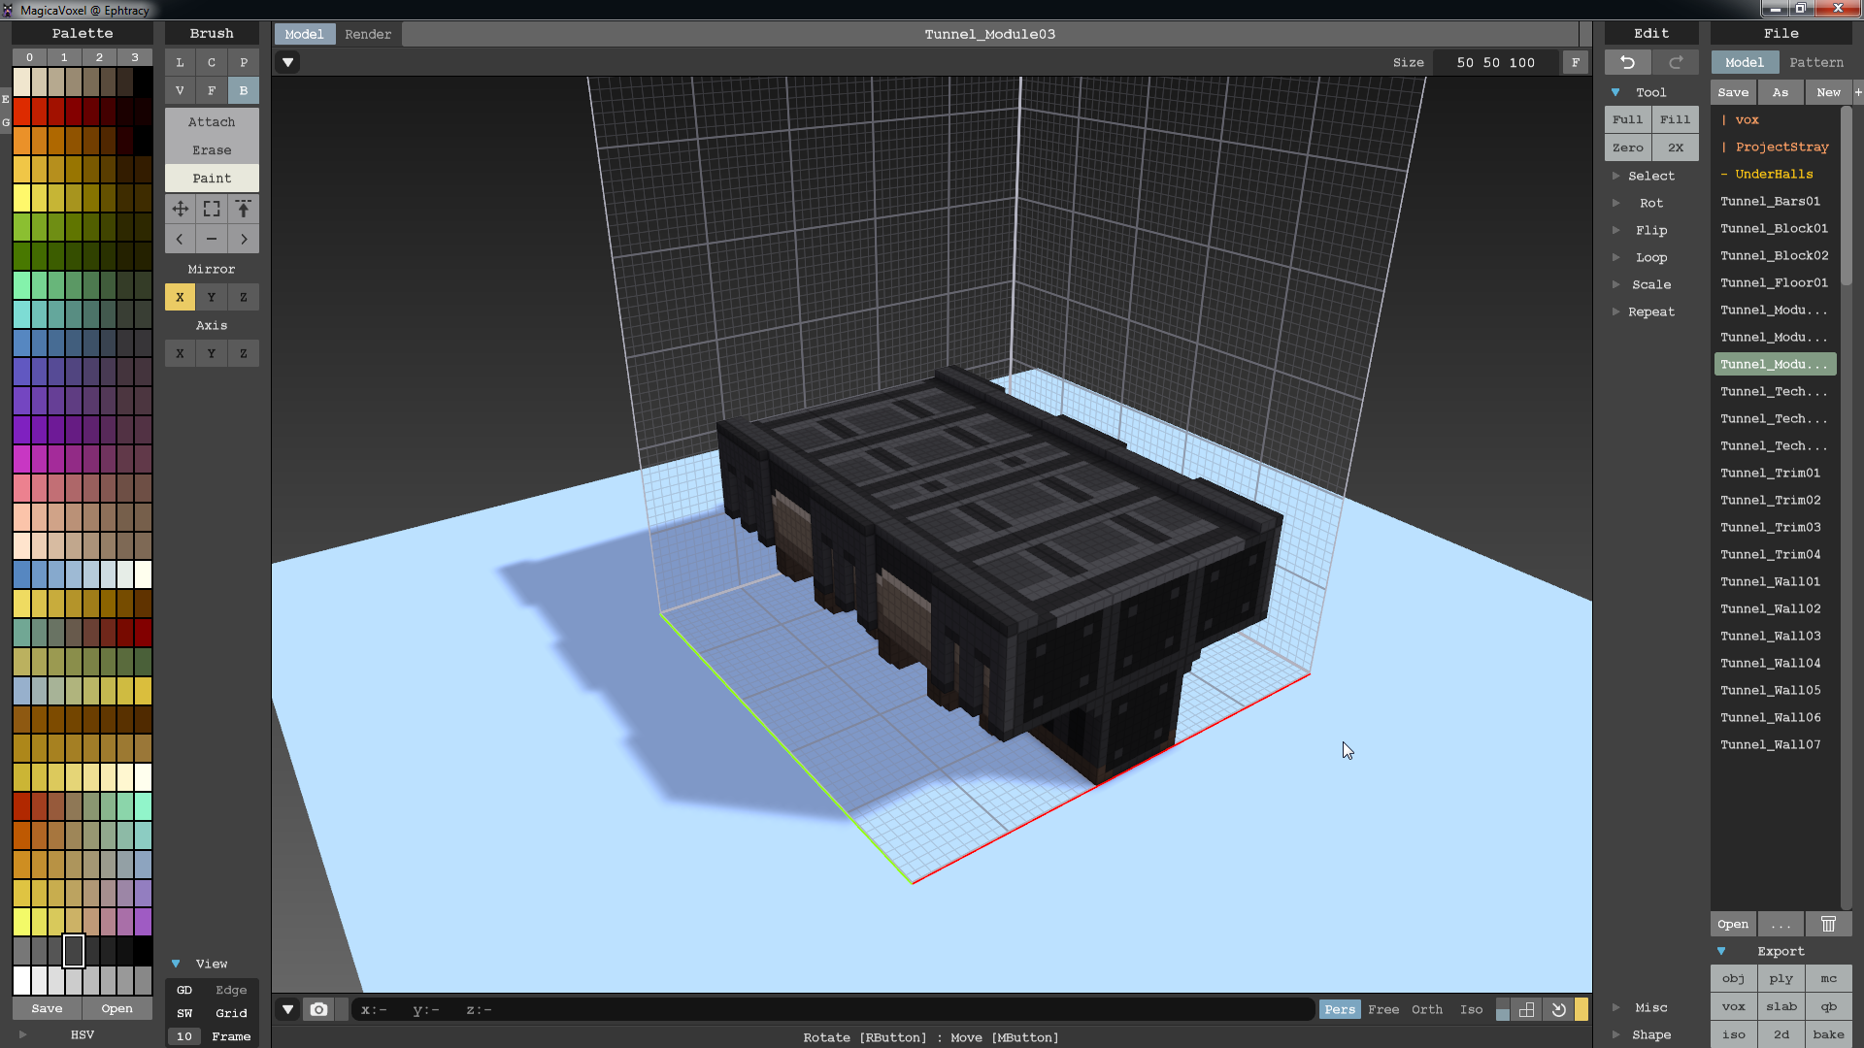The height and width of the screenshot is (1048, 1864).
Task: Click the reset camera rotation icon
Action: [x=1558, y=1009]
